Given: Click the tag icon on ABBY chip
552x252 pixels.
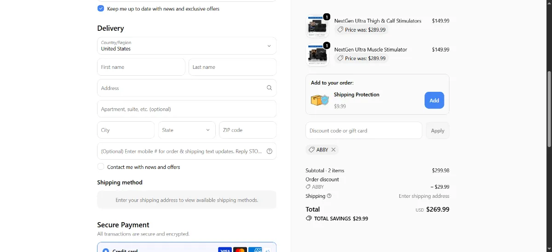Looking at the screenshot, I should pyautogui.click(x=311, y=150).
